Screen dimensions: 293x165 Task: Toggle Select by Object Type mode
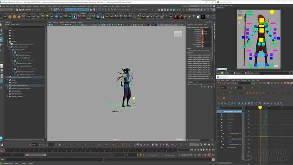pyautogui.click(x=55, y=10)
